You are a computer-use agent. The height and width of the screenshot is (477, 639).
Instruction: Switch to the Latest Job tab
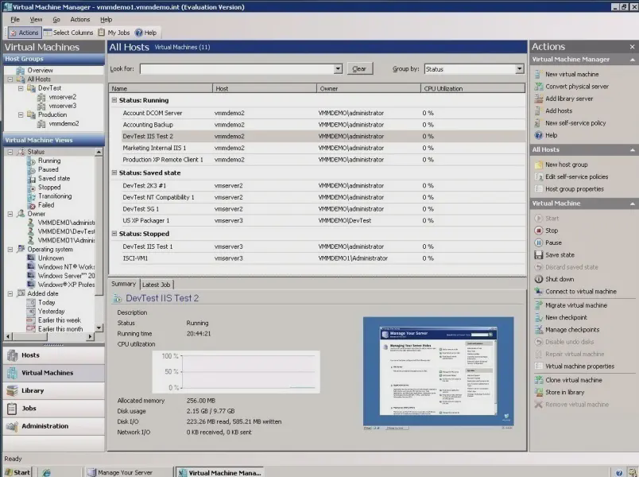[x=157, y=284]
